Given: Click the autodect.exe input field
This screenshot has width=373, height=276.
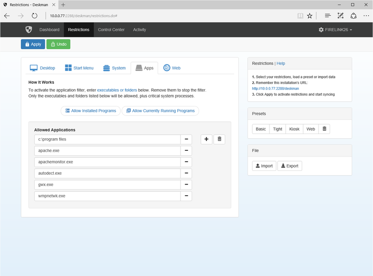Looking at the screenshot, I should click(107, 173).
